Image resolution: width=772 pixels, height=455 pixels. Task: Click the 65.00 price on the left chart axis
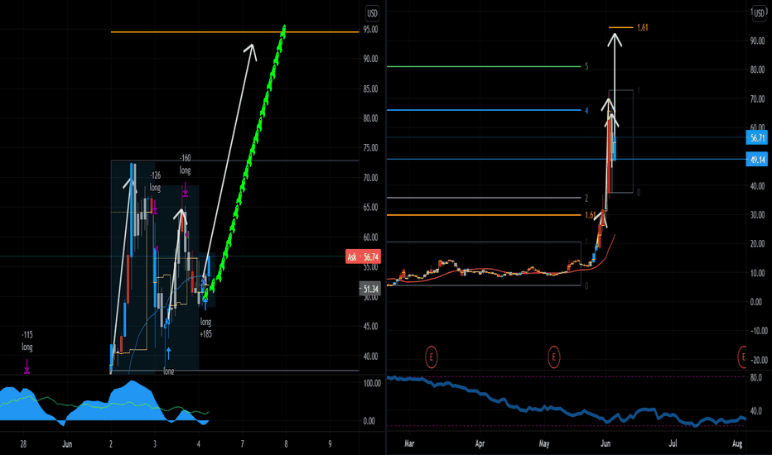click(371, 208)
